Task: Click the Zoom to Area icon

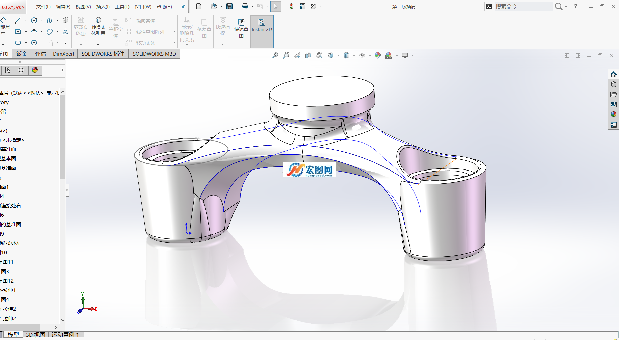Action: tap(286, 56)
